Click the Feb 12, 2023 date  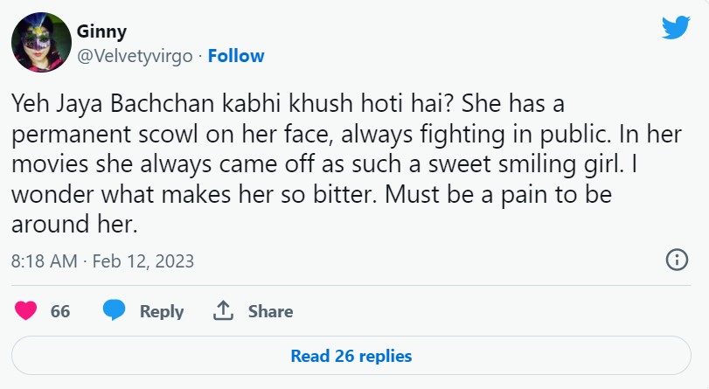coord(143,260)
